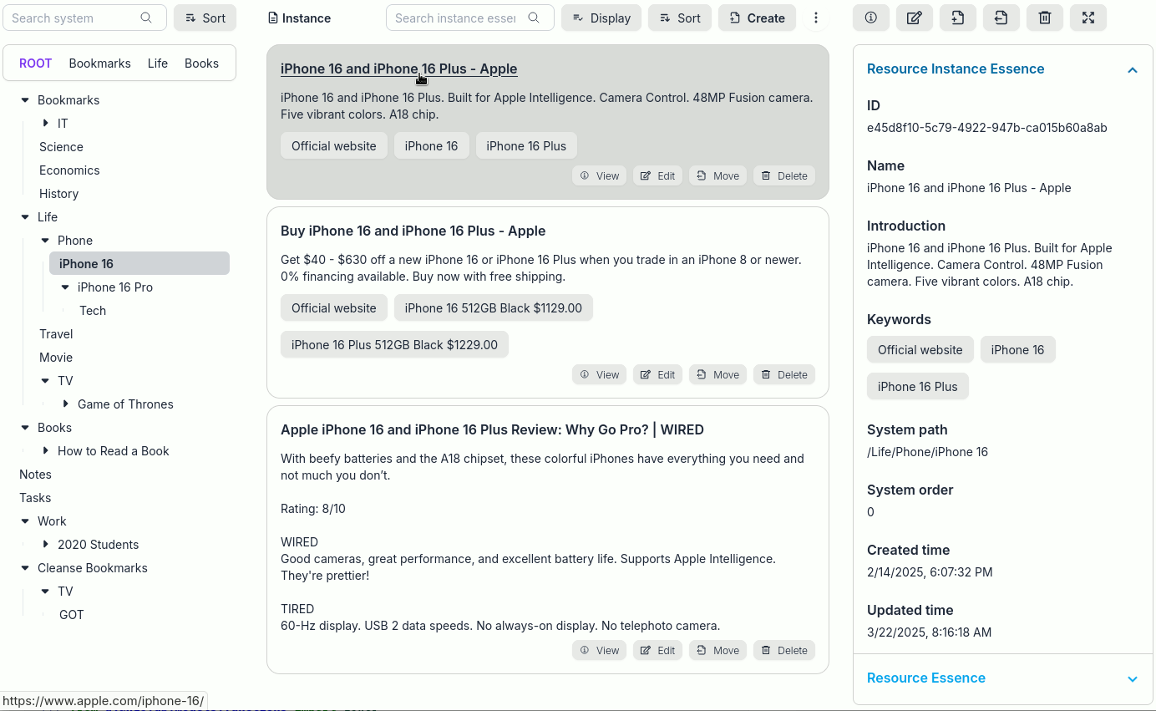Viewport: 1156px width, 711px height.
Task: Select the highlighted iPhone 16 tree item
Action: [x=139, y=264]
